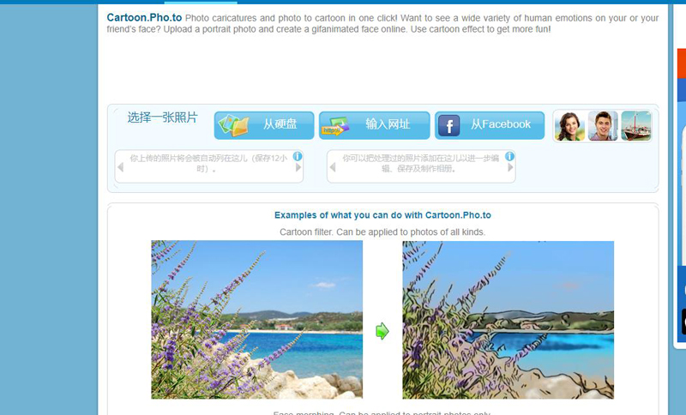Image resolution: width=686 pixels, height=415 pixels.
Task: Select the sailboat sample photo
Action: click(x=636, y=126)
